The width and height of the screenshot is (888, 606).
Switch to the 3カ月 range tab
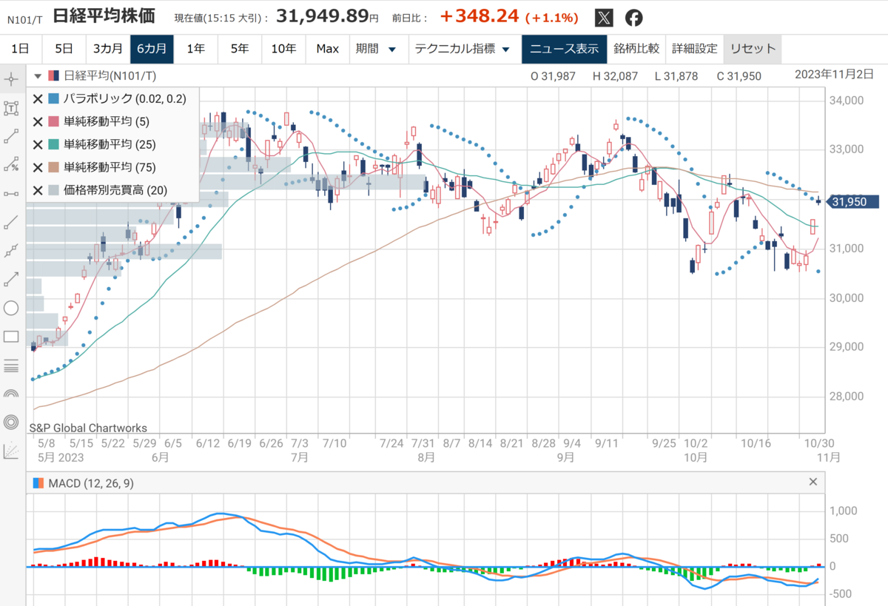[x=108, y=49]
